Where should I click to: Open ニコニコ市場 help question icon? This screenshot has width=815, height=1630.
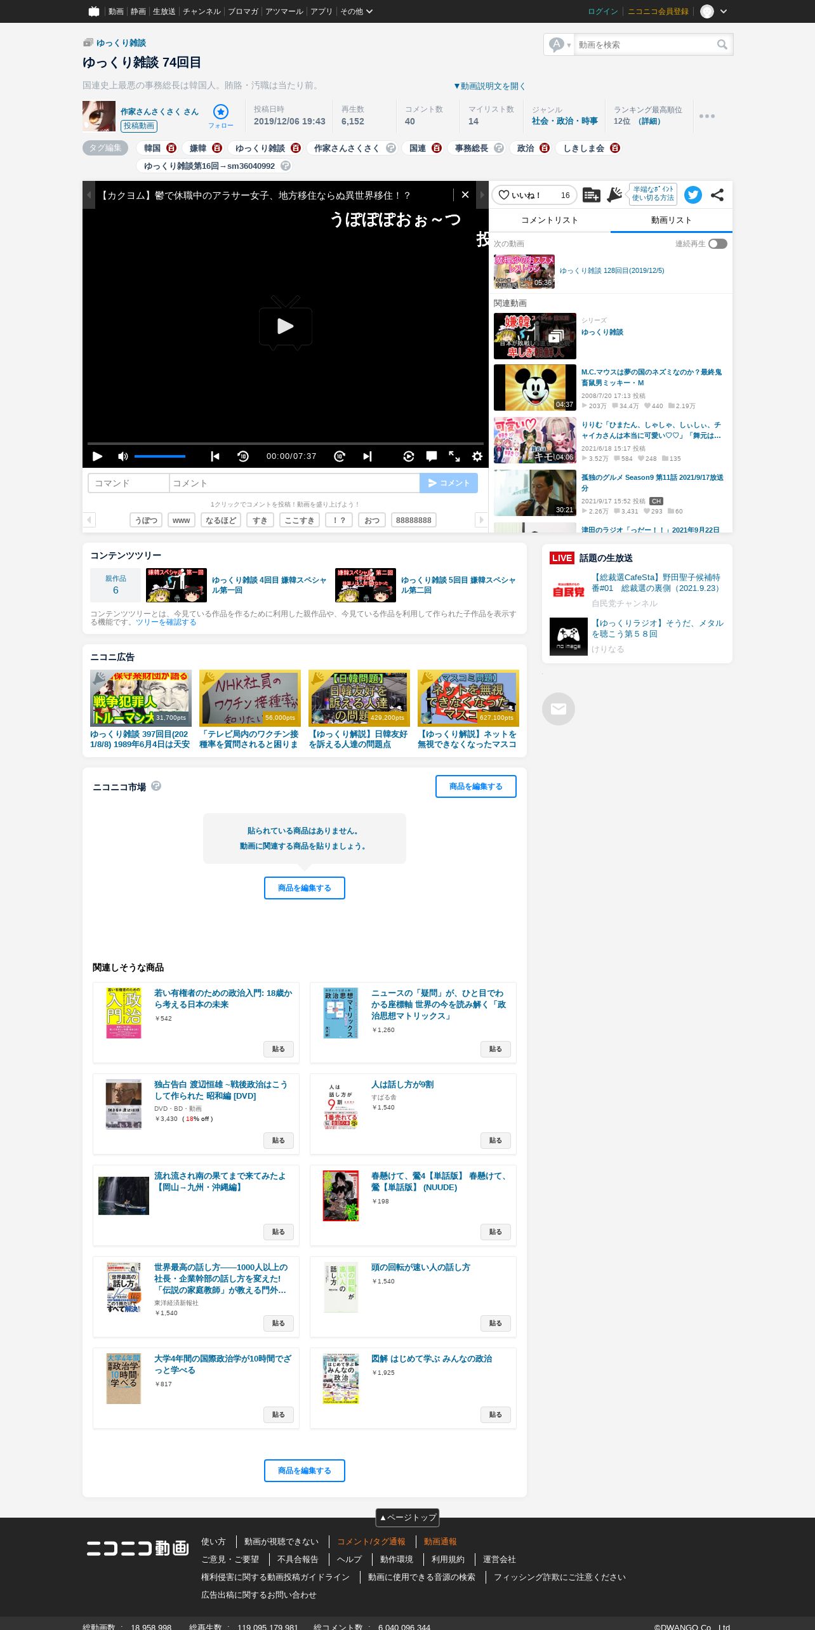click(x=156, y=786)
